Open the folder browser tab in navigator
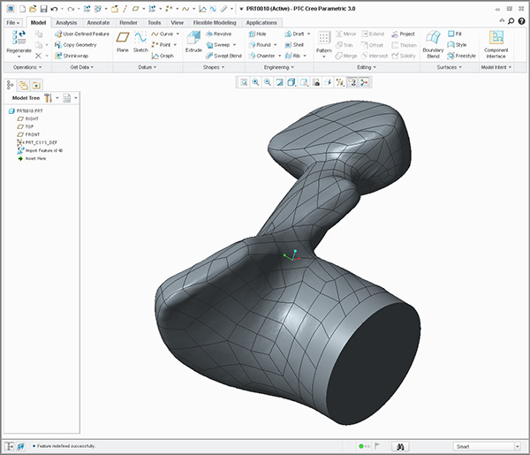 coord(23,85)
